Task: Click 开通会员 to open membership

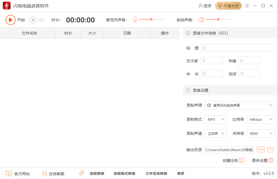Action: click(x=228, y=5)
